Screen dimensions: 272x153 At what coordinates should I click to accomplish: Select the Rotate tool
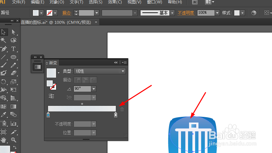coord(3,82)
